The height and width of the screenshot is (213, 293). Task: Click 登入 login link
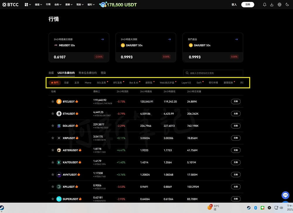click(234, 4)
